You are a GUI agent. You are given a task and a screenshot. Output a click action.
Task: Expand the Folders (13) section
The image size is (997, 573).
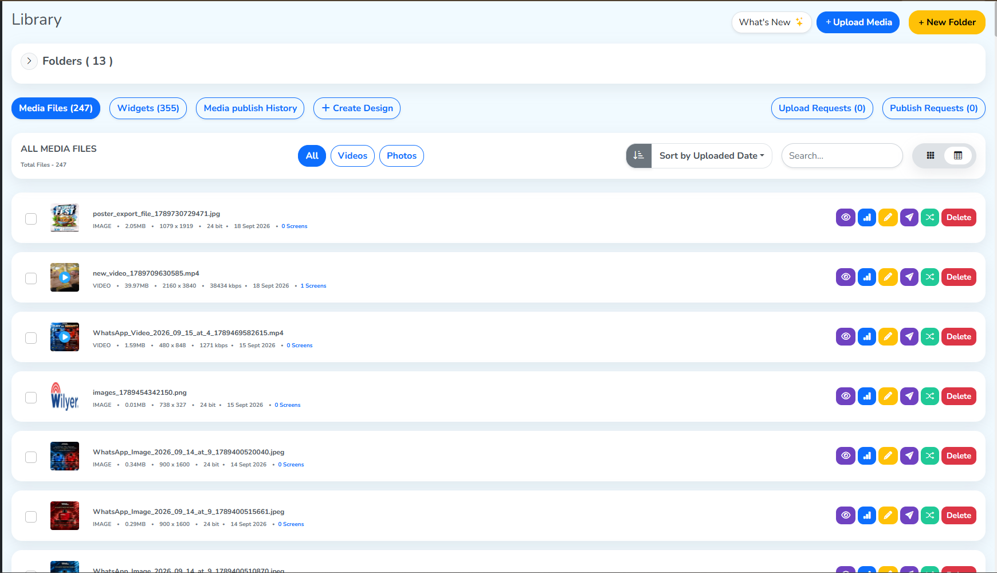[x=29, y=61]
